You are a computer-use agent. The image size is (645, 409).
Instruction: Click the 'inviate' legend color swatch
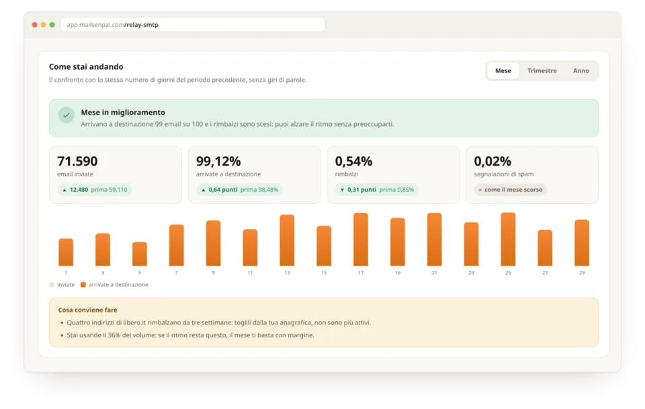click(x=52, y=284)
